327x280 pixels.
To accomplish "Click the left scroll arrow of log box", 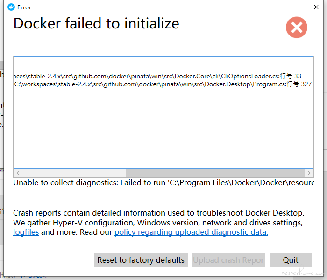I will (x=18, y=173).
